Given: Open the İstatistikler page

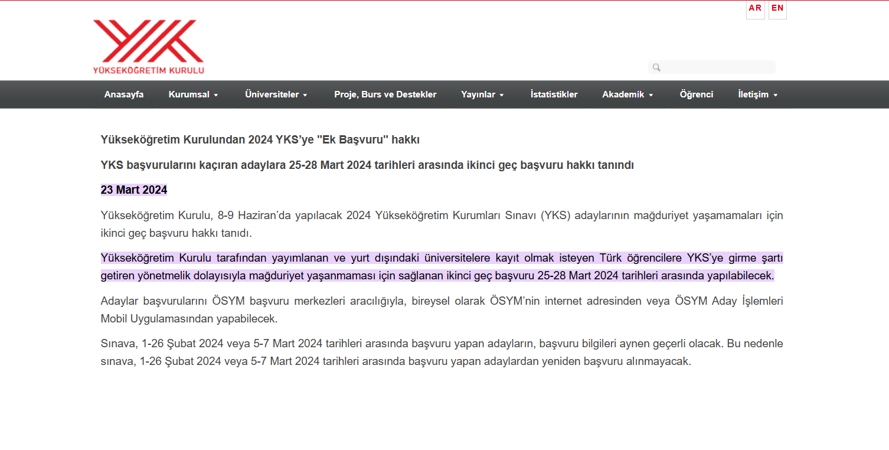Looking at the screenshot, I should (x=554, y=94).
